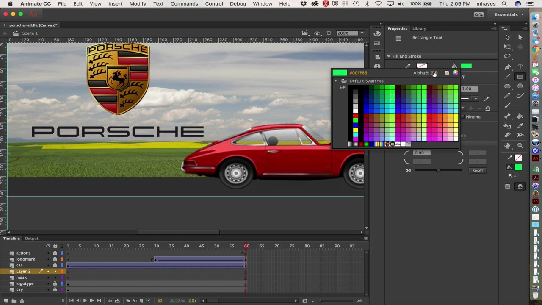Enable the Hinting checkbox
The image size is (542, 305).
pyautogui.click(x=462, y=117)
